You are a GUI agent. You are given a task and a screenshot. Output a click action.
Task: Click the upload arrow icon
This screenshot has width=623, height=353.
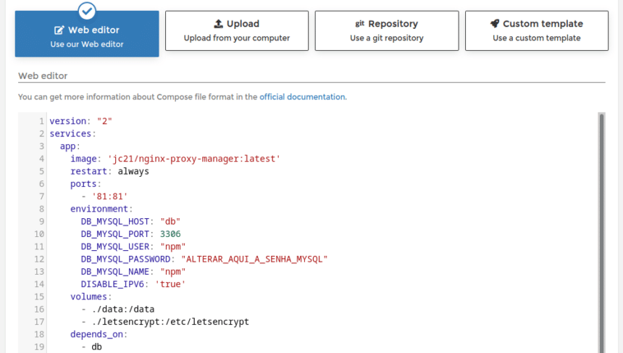pyautogui.click(x=219, y=23)
